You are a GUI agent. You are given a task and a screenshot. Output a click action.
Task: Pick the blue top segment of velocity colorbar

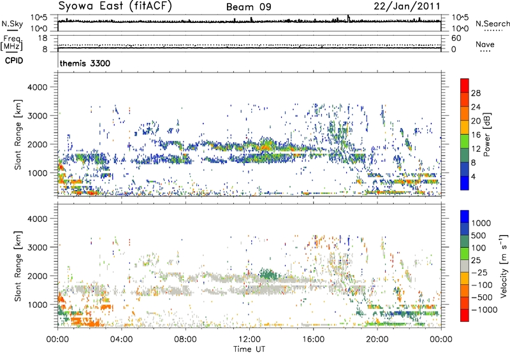pyautogui.click(x=465, y=217)
